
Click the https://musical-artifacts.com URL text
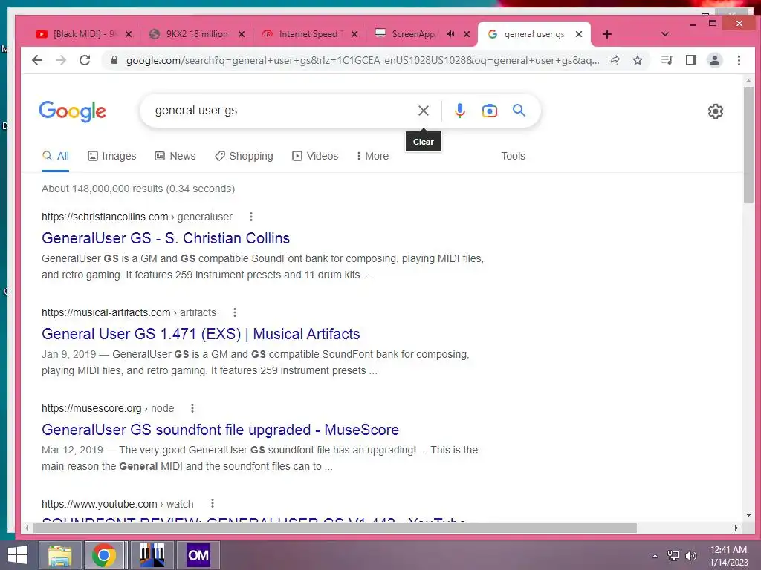tap(106, 312)
